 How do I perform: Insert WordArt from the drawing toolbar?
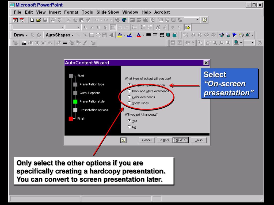[x=111, y=35]
